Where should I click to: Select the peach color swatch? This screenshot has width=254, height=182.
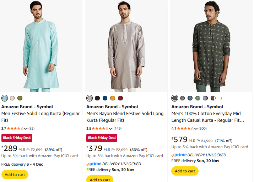tap(12, 98)
